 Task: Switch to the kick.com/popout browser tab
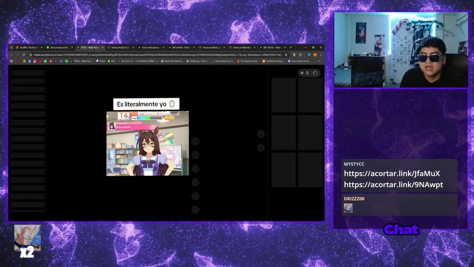pyautogui.click(x=60, y=47)
